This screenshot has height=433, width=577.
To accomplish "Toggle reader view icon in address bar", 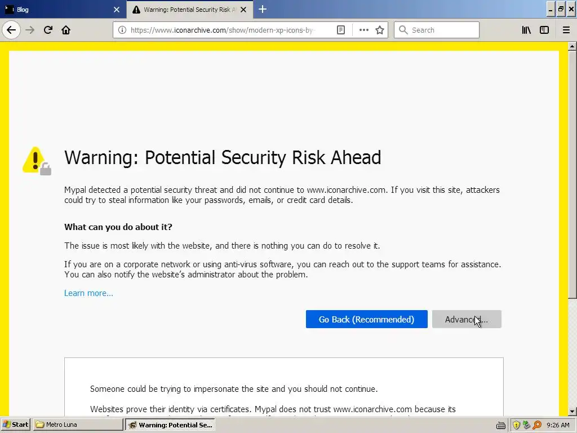I will [341, 30].
